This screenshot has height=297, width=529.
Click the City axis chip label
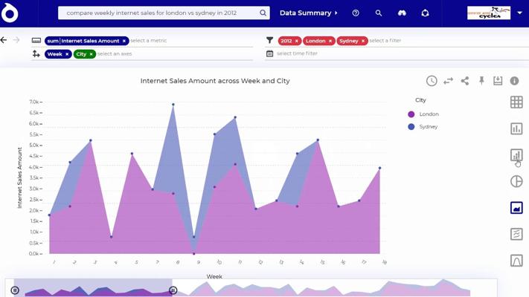point(81,54)
